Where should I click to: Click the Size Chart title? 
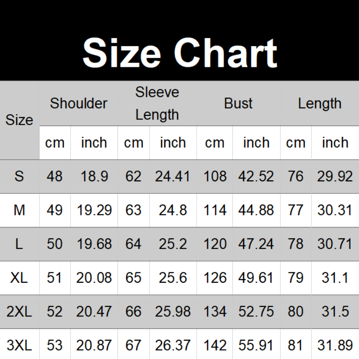180,53
